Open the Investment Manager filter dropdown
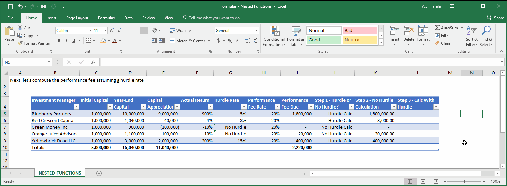 coord(76,107)
